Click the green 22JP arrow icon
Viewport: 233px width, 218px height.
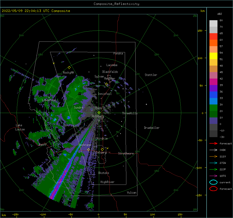(213, 169)
